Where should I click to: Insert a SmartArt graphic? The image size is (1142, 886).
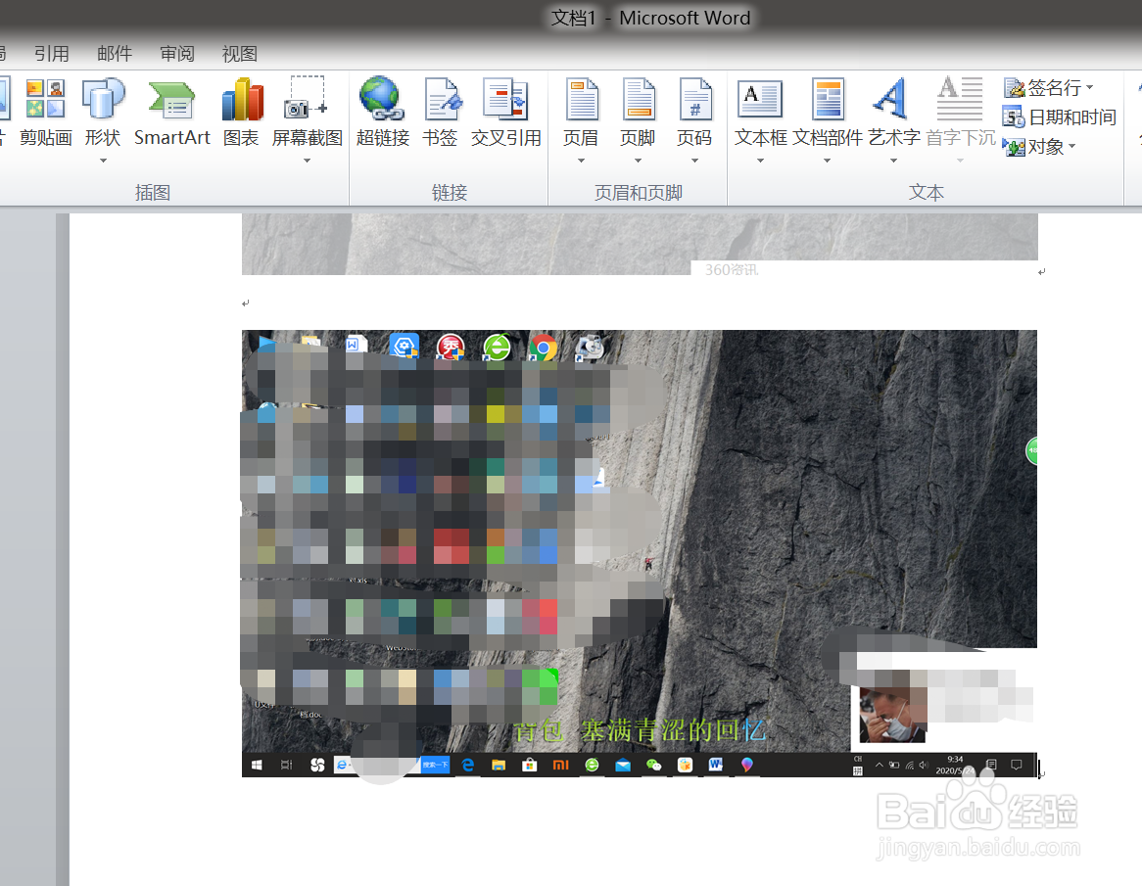(x=171, y=114)
